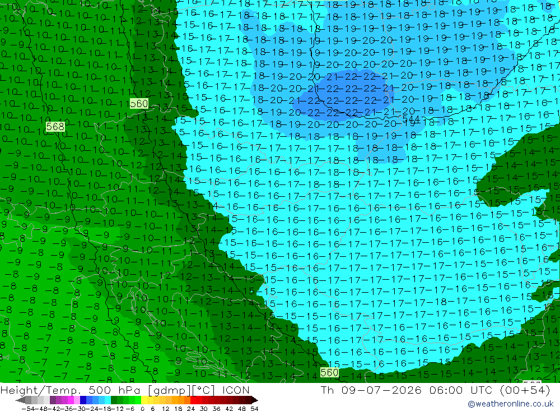Click the 568 height contour label
Image resolution: width=560 pixels, height=411 pixels.
(x=55, y=127)
